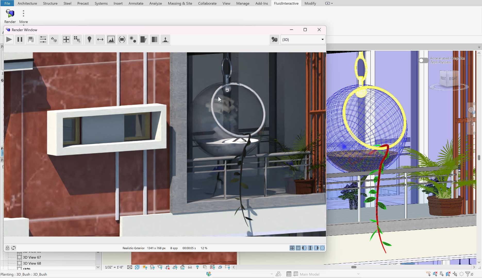Open the Annotate ribbon tab
482x278 pixels.
click(x=136, y=3)
